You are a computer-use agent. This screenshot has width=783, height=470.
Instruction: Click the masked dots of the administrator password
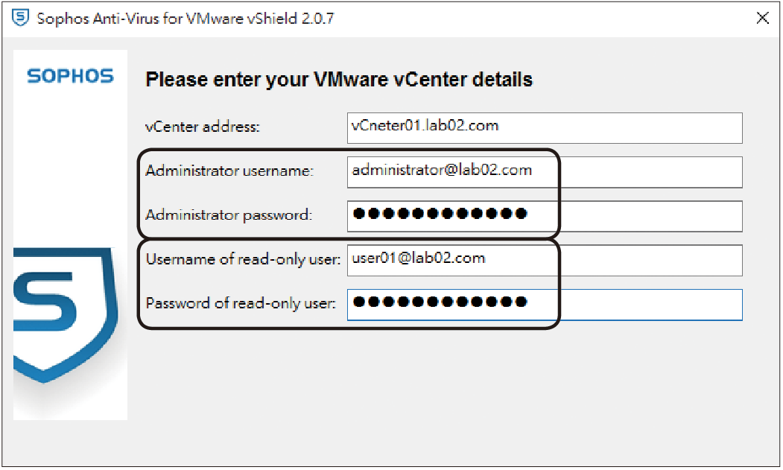440,214
